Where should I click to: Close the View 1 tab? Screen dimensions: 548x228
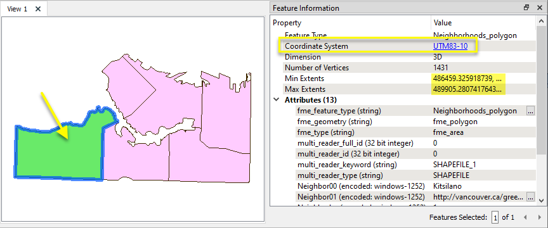[38, 9]
